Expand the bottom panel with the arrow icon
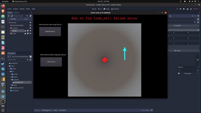The width and height of the screenshot is (201, 113). (152, 110)
